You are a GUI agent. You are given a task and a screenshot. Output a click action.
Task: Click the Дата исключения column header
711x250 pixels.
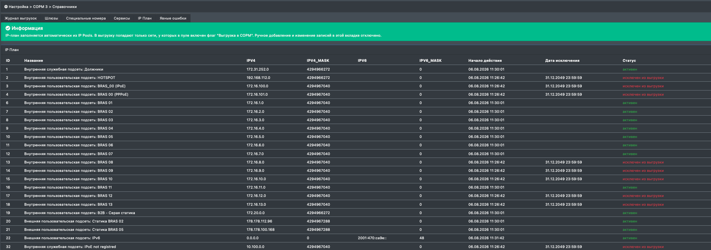tap(562, 61)
